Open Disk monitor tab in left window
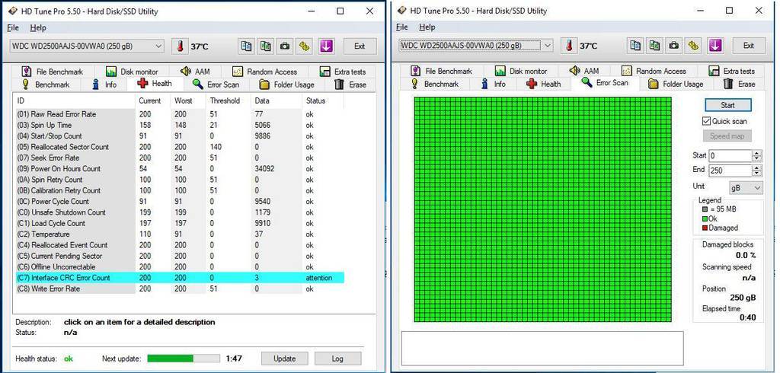 132,72
